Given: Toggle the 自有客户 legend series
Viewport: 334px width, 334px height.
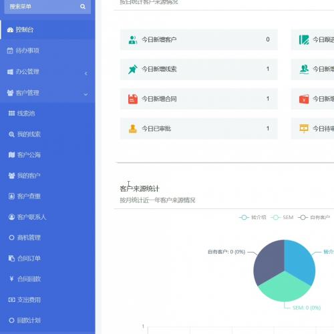Looking at the screenshot, I should 314,217.
